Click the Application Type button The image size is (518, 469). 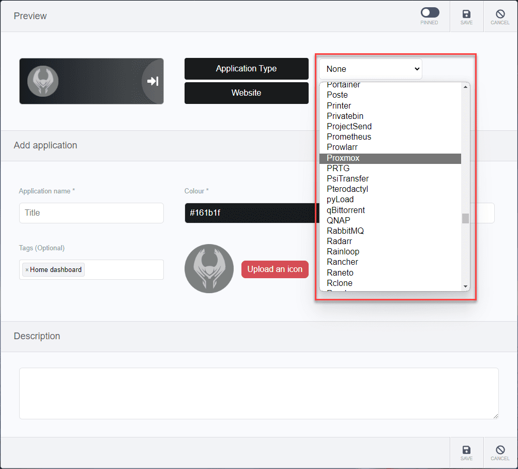247,68
